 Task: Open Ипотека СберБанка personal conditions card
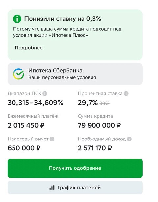(75, 74)
